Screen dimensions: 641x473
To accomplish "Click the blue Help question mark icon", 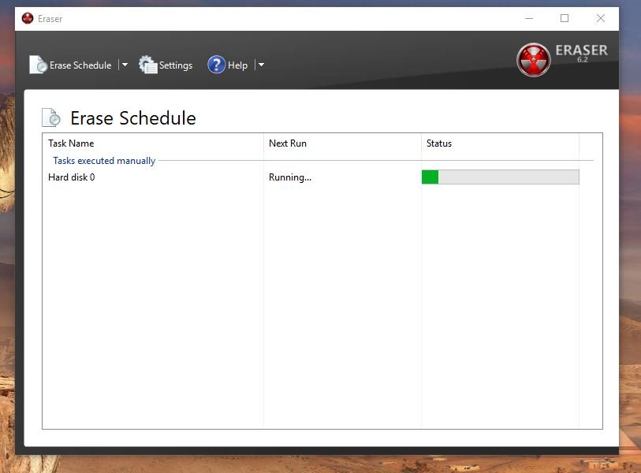I will [216, 65].
